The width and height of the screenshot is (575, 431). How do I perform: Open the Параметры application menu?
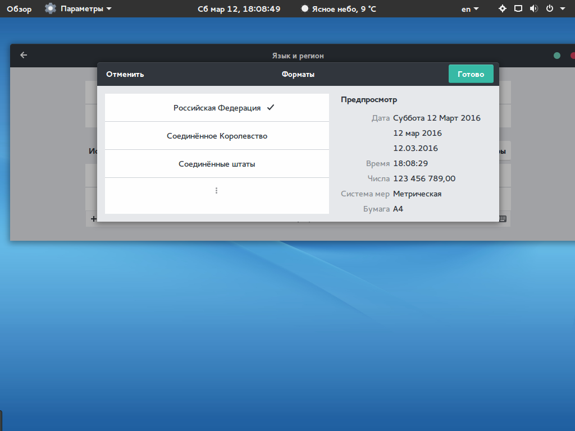pos(77,9)
